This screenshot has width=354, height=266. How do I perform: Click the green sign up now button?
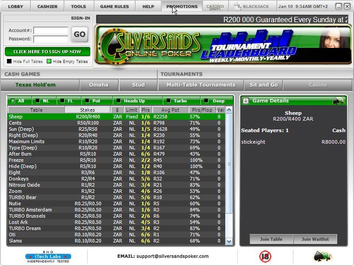coord(47,52)
